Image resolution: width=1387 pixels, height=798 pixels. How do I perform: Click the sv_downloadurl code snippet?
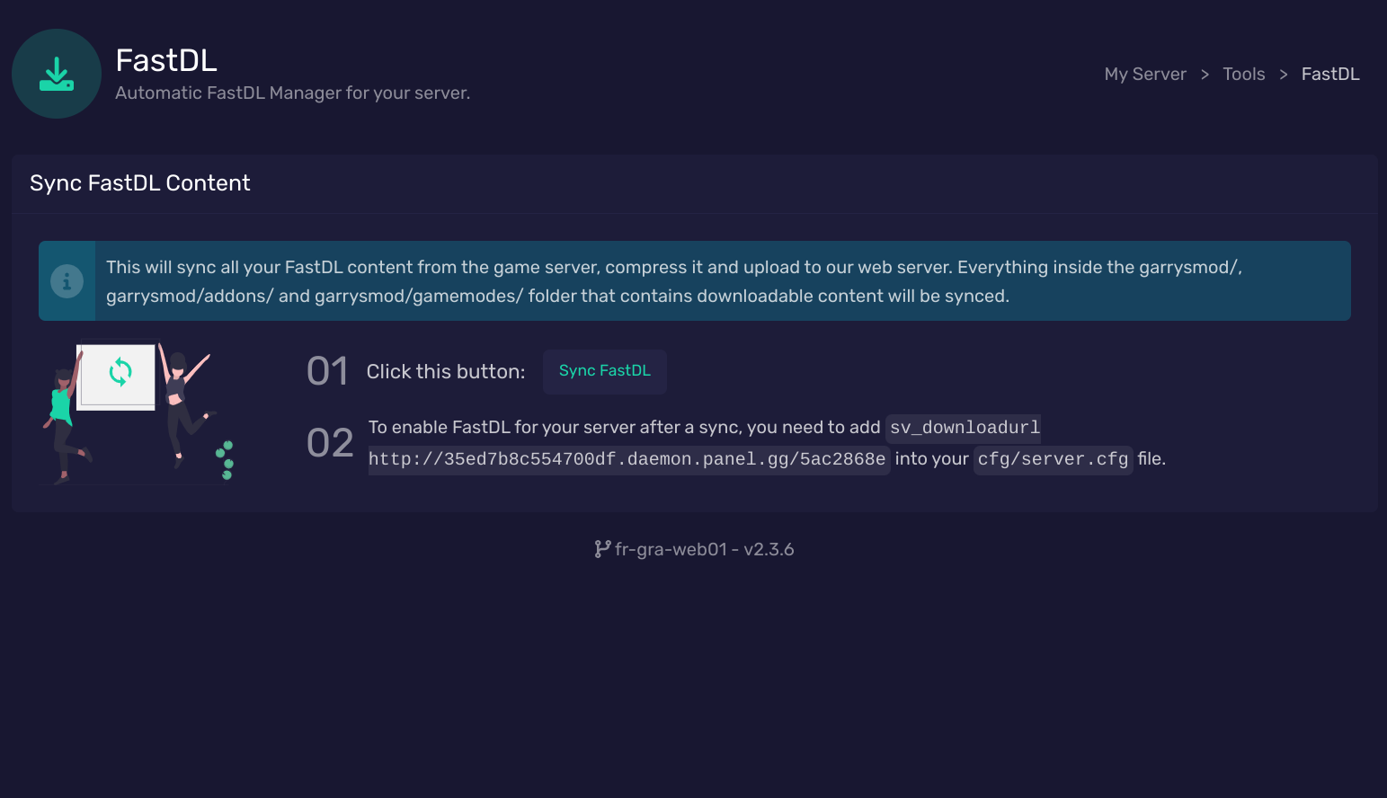pyautogui.click(x=964, y=428)
